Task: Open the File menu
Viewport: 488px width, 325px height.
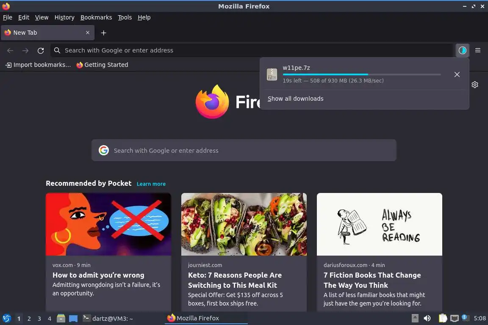Action: (x=8, y=17)
